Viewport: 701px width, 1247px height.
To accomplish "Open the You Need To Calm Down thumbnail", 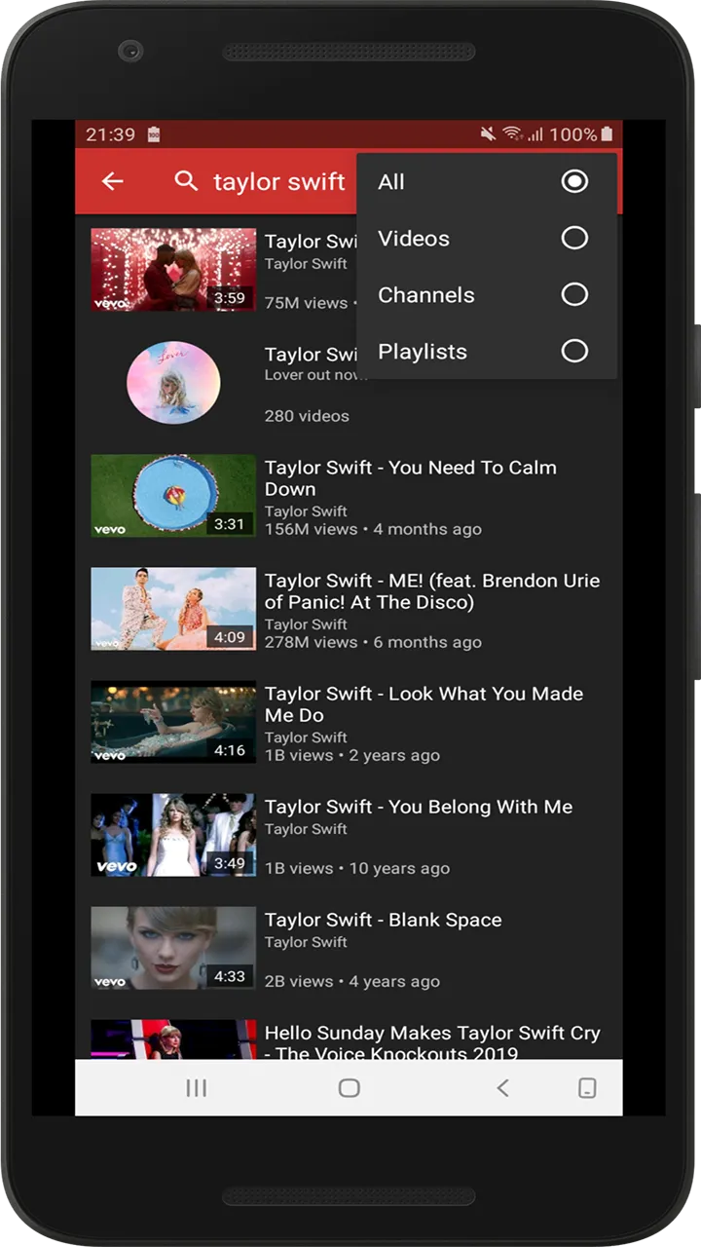I will 173,496.
